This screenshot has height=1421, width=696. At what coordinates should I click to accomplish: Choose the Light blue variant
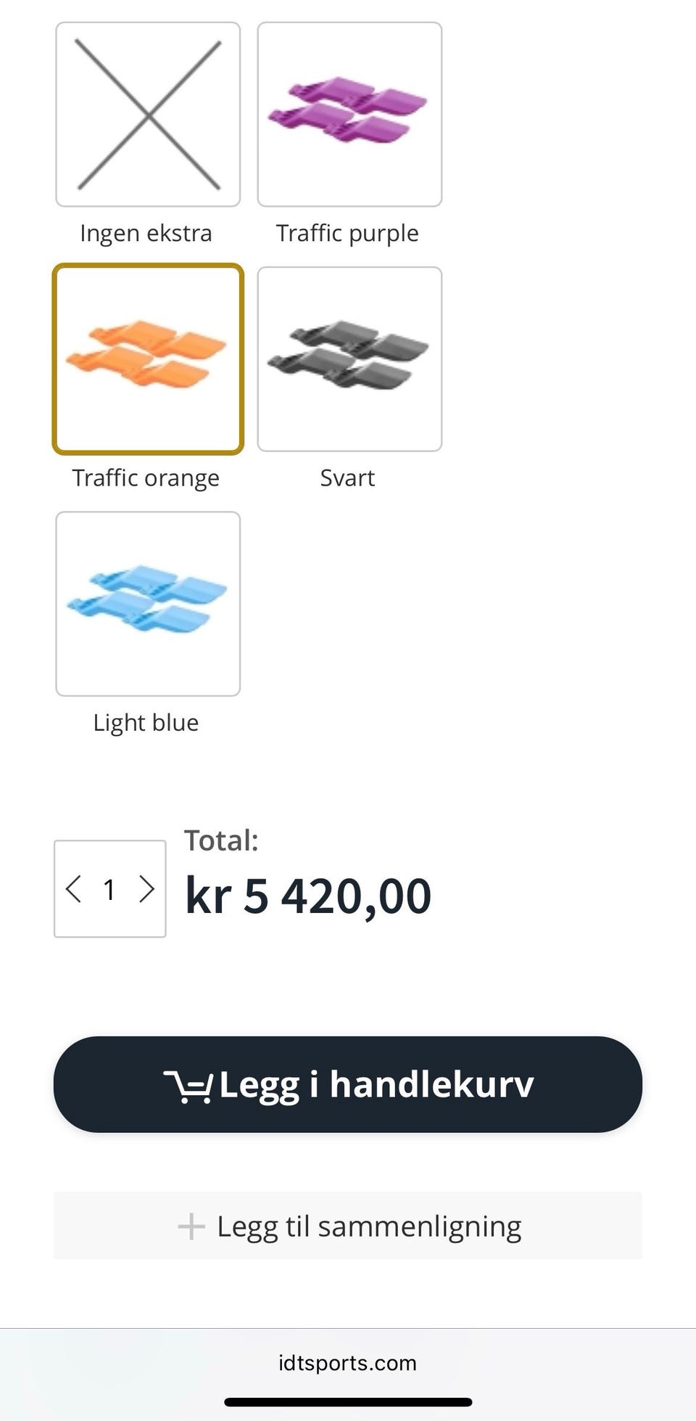(148, 604)
